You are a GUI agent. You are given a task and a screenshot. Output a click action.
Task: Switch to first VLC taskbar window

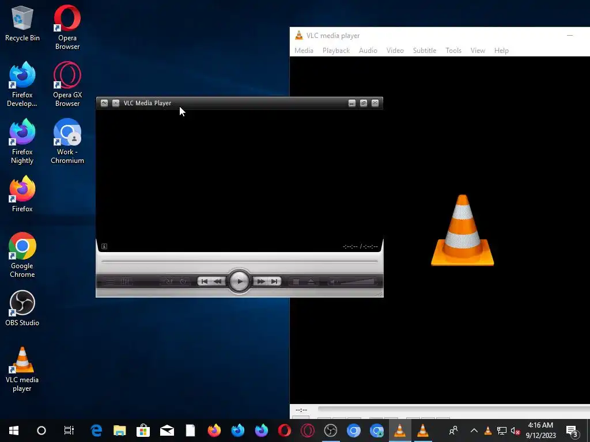point(400,430)
